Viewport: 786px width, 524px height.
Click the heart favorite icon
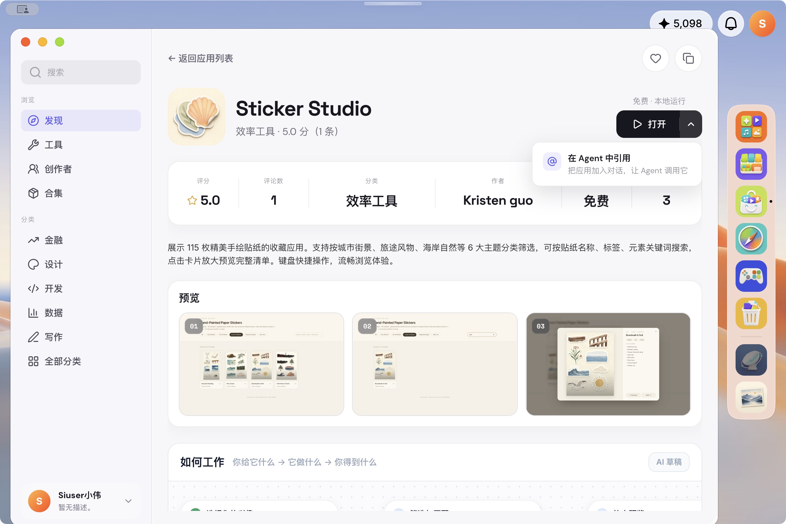[x=655, y=59]
